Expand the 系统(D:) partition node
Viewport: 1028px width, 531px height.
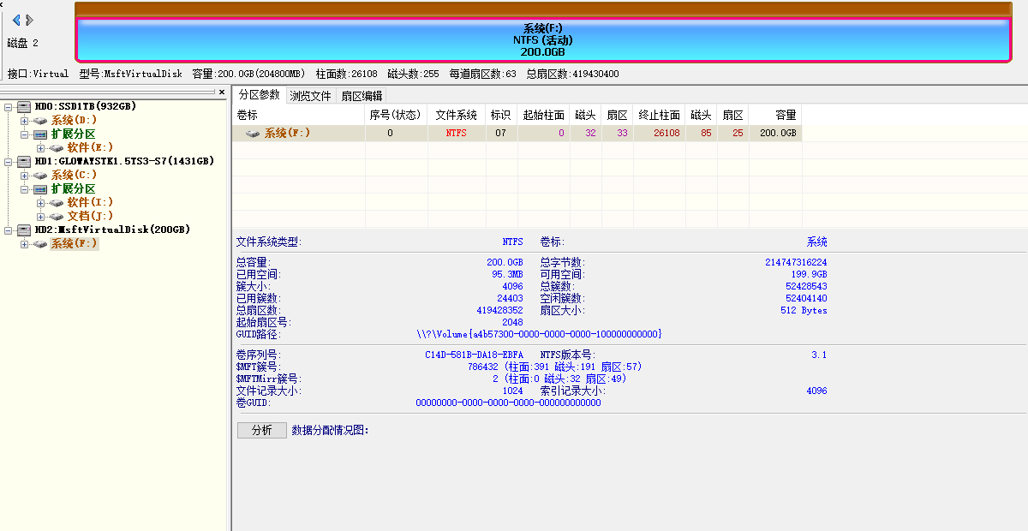pos(25,121)
